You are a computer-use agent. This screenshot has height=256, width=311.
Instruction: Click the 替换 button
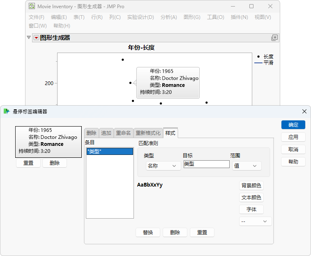coord(148,233)
